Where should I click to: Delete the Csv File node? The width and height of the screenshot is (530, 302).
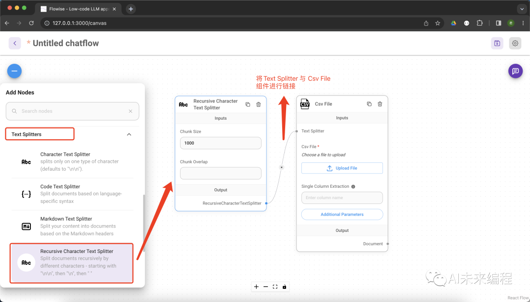click(x=380, y=104)
